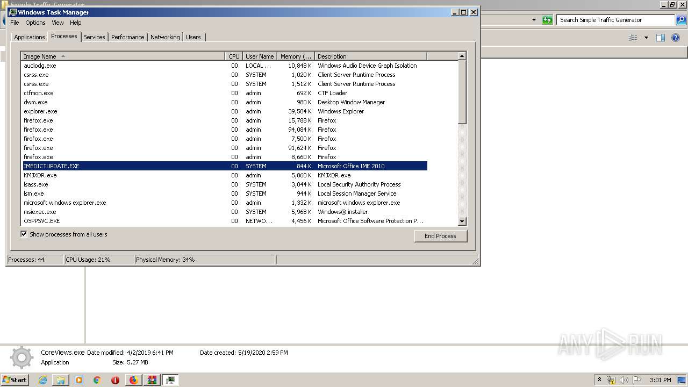Select the OSPPSVC.EXE process
Screen dimensions: 688x387
(225, 221)
